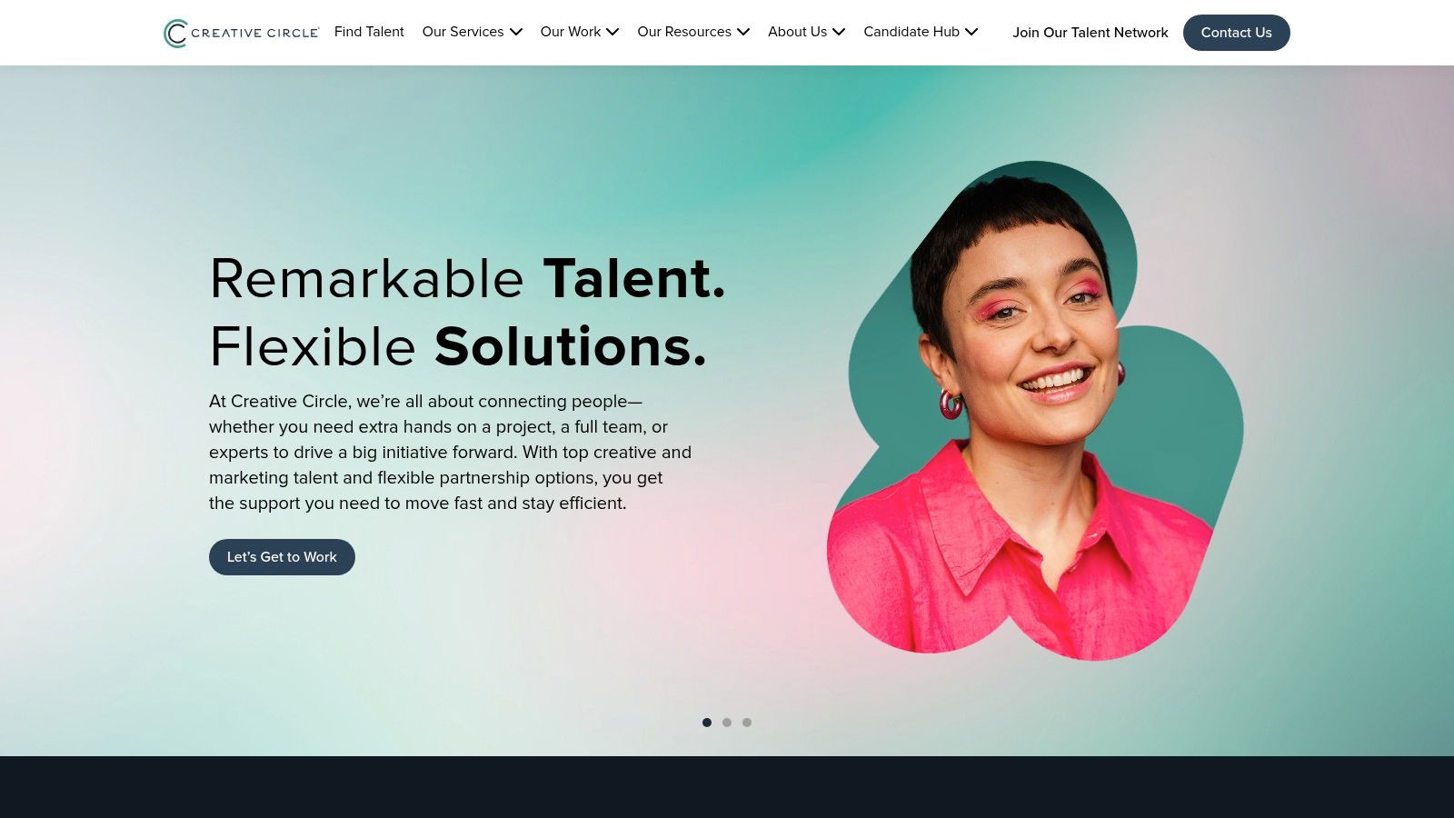Open the Our Work menu label
This screenshot has width=1454, height=818.
point(571,32)
